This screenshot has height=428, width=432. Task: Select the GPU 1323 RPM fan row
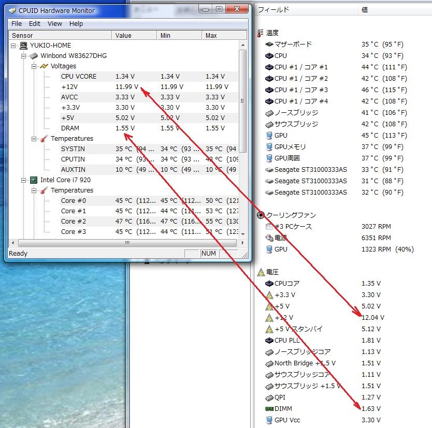[343, 249]
